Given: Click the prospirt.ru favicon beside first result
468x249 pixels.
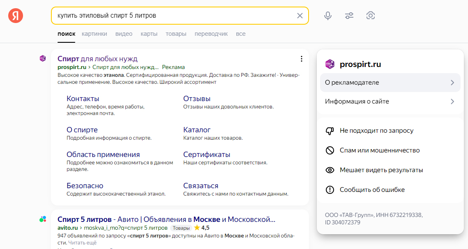Looking at the screenshot, I should (43, 58).
